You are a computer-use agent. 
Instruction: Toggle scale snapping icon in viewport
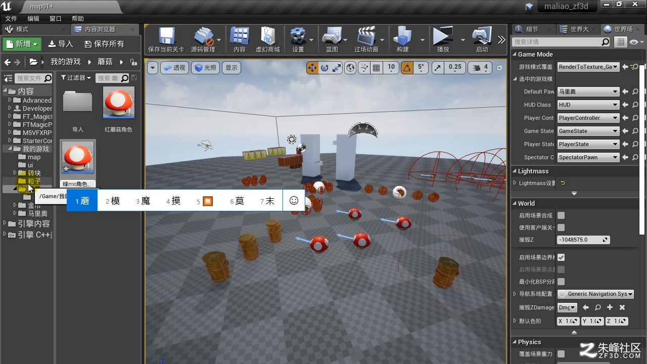tap(438, 68)
